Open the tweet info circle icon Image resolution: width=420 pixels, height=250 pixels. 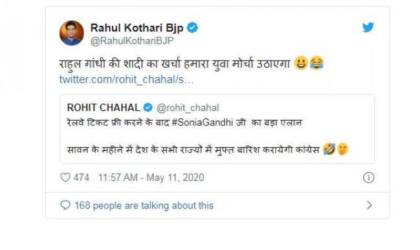(369, 178)
